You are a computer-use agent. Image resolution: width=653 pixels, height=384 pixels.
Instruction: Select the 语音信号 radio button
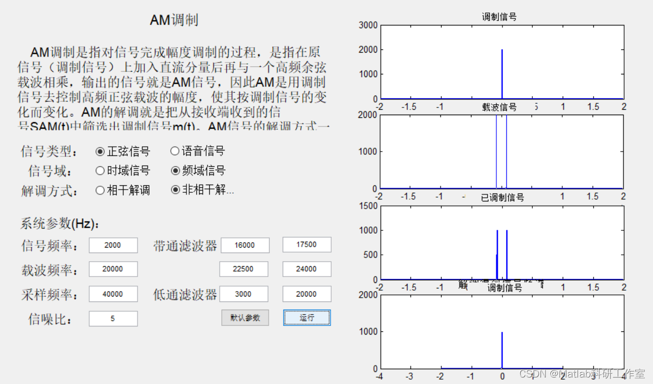pyautogui.click(x=174, y=150)
